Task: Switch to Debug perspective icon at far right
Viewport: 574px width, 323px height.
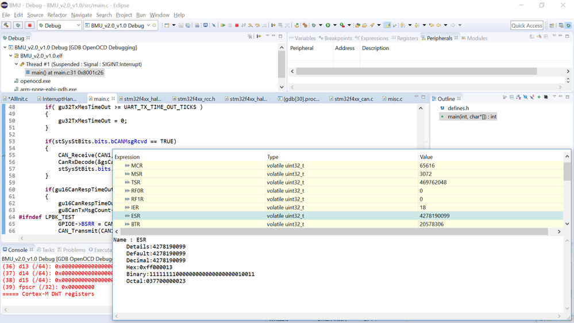Action: pyautogui.click(x=568, y=25)
